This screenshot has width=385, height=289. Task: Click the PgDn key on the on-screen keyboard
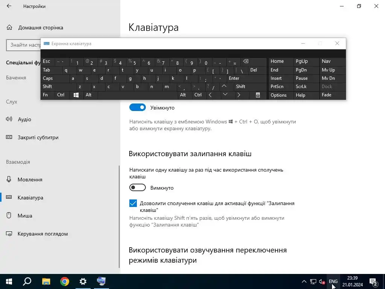coord(306,70)
